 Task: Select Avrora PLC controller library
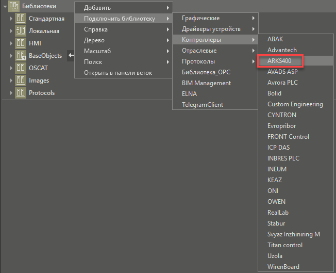pyautogui.click(x=296, y=83)
